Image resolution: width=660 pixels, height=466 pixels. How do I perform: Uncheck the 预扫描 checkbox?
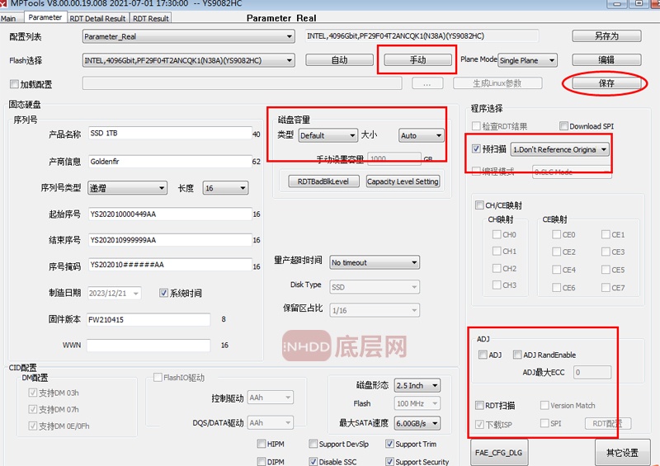coord(476,149)
